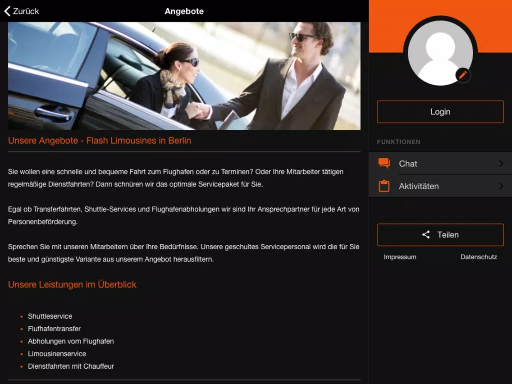Click the FUNKTIONEN section label
Image resolution: width=512 pixels, height=384 pixels.
(x=399, y=142)
